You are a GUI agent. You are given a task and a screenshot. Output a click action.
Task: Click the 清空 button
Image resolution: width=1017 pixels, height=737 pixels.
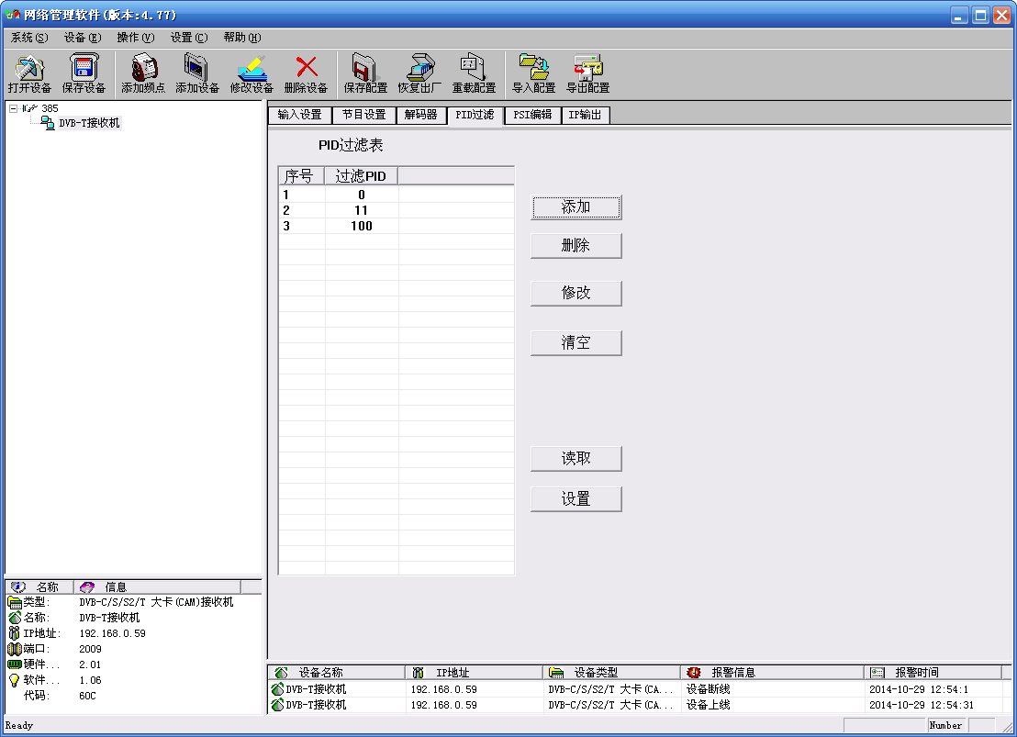[576, 342]
